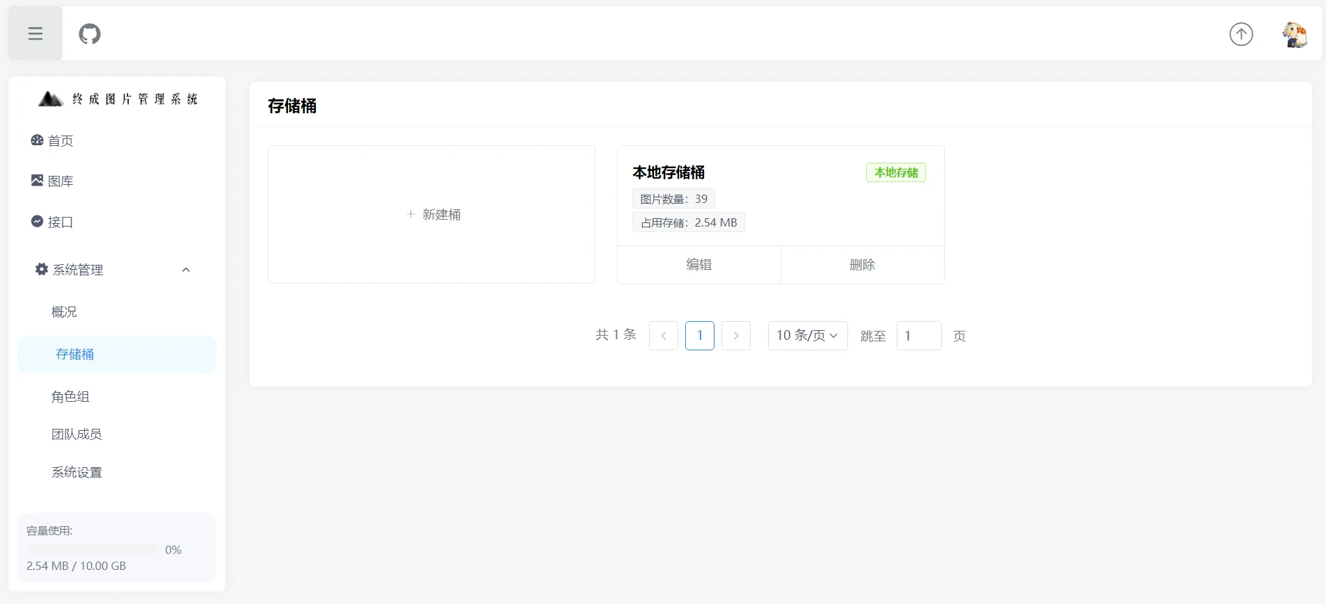The image size is (1326, 604).
Task: Click the dashboard icon beside 首页
Action: point(37,140)
